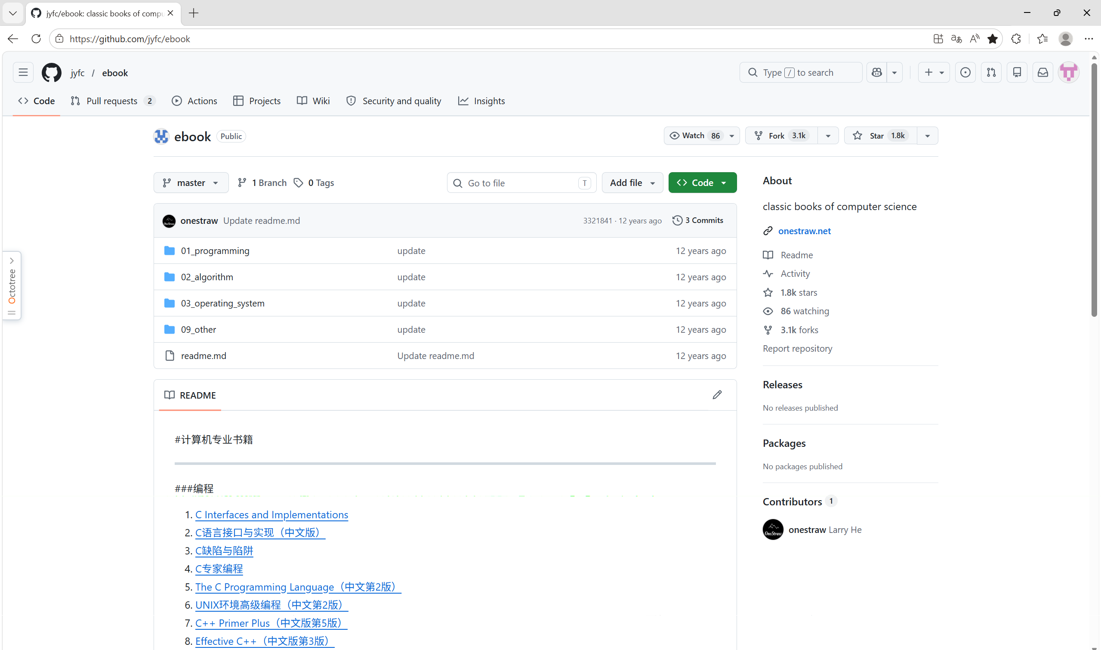Click the Type / to search box
Image resolution: width=1101 pixels, height=650 pixels.
[801, 73]
